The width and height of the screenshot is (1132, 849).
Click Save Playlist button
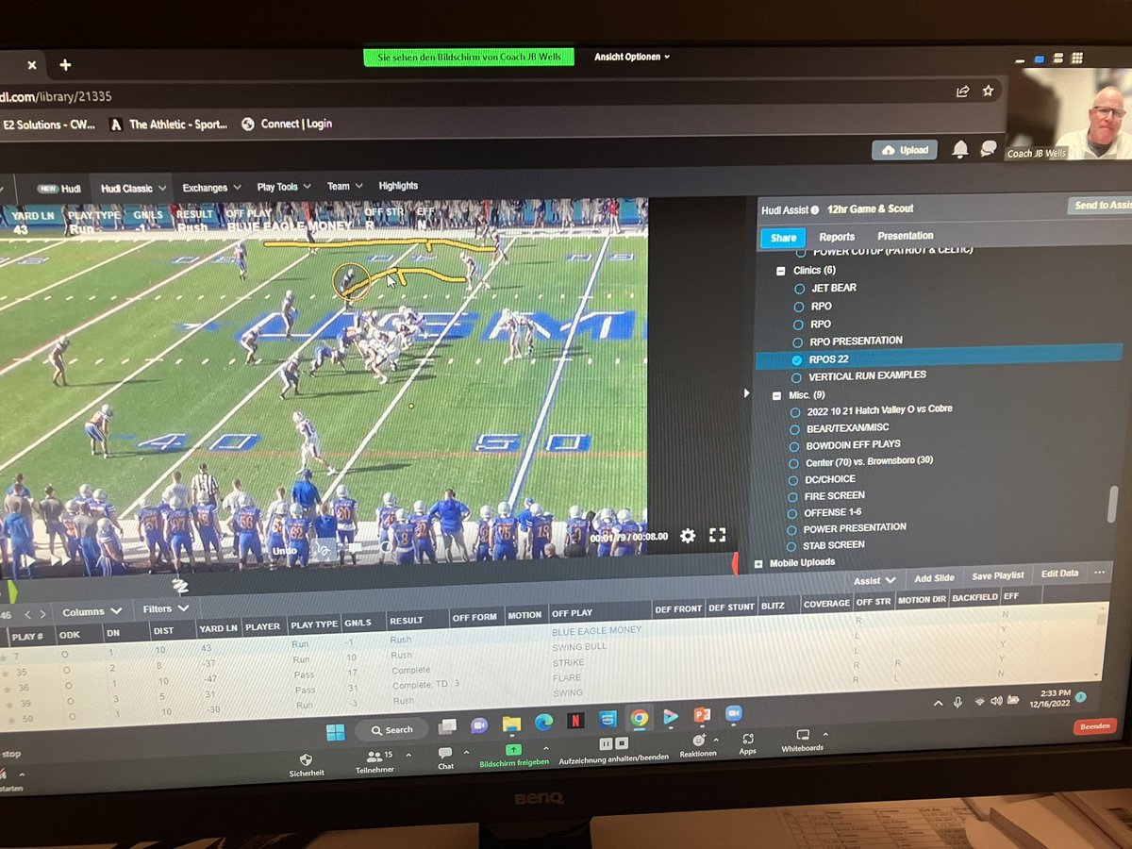point(997,575)
